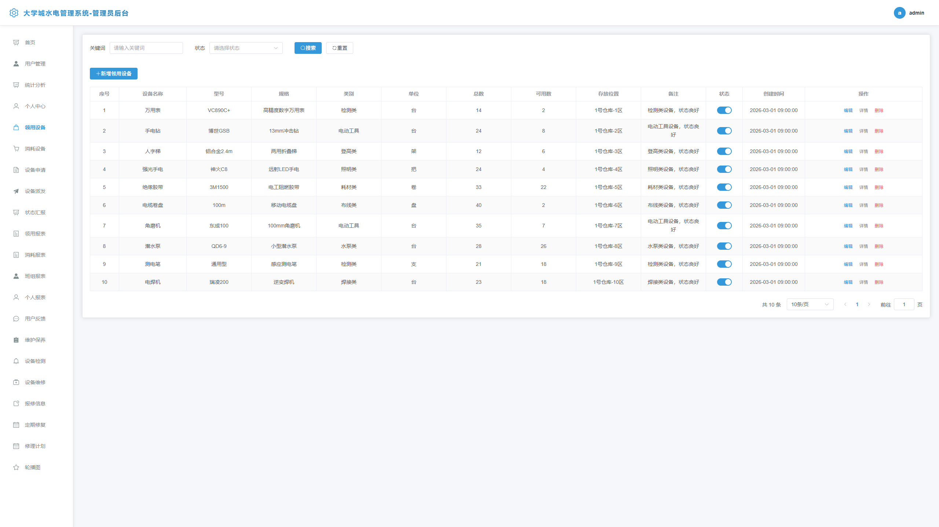The image size is (939, 527).
Task: Click the 新增领用设备 button
Action: point(114,74)
